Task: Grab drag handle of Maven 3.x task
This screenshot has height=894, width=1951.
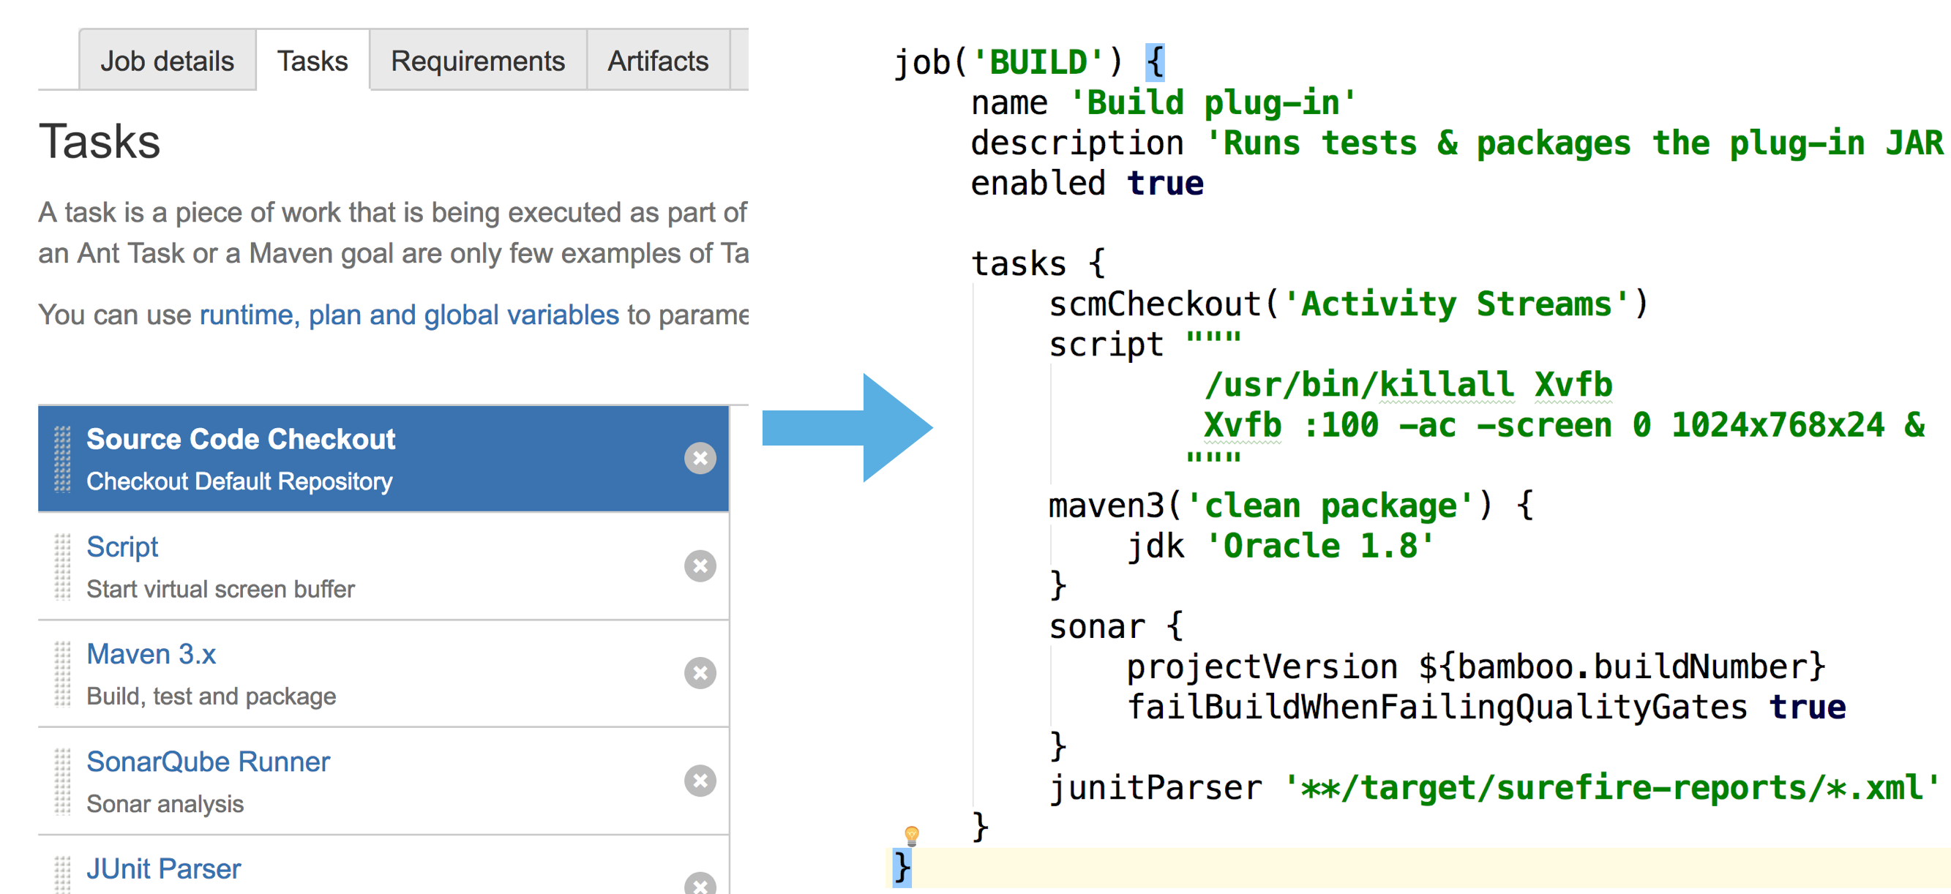Action: 63,673
